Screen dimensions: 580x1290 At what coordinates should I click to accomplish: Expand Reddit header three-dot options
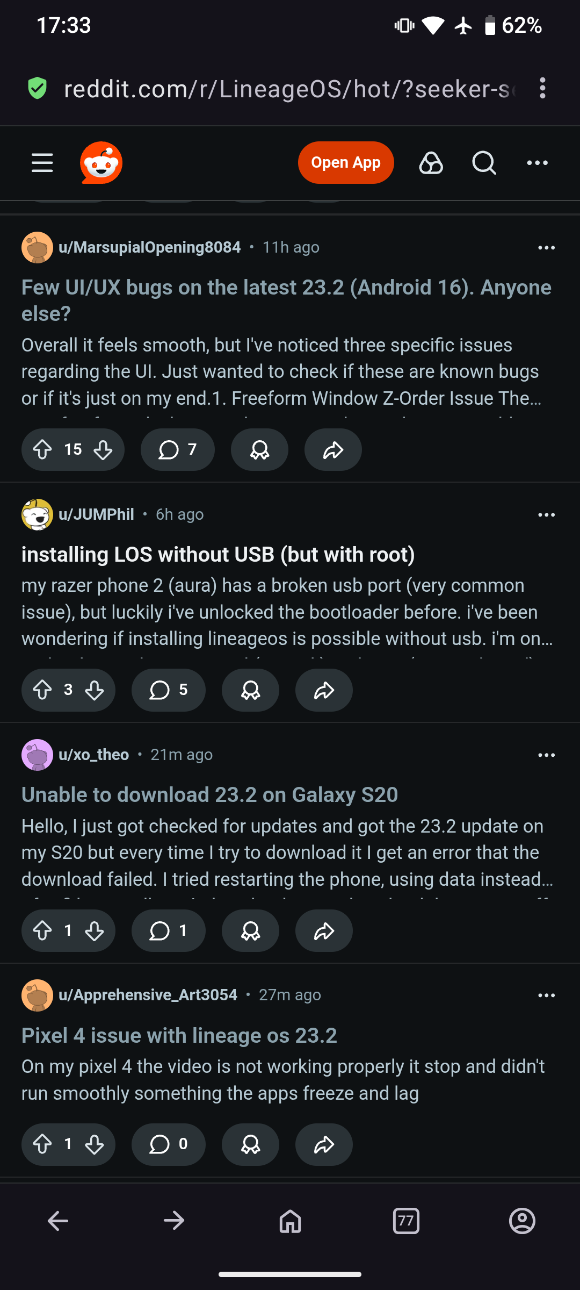tap(537, 163)
